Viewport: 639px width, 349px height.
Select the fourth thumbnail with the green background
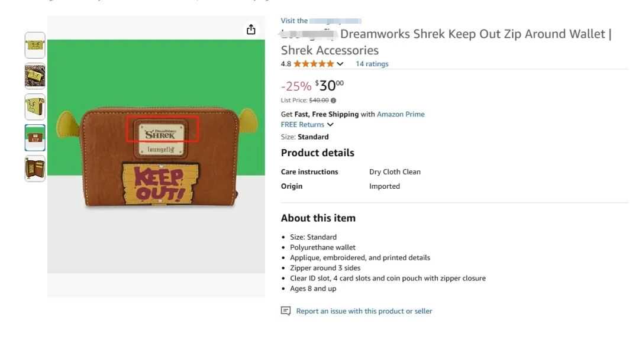pos(35,137)
